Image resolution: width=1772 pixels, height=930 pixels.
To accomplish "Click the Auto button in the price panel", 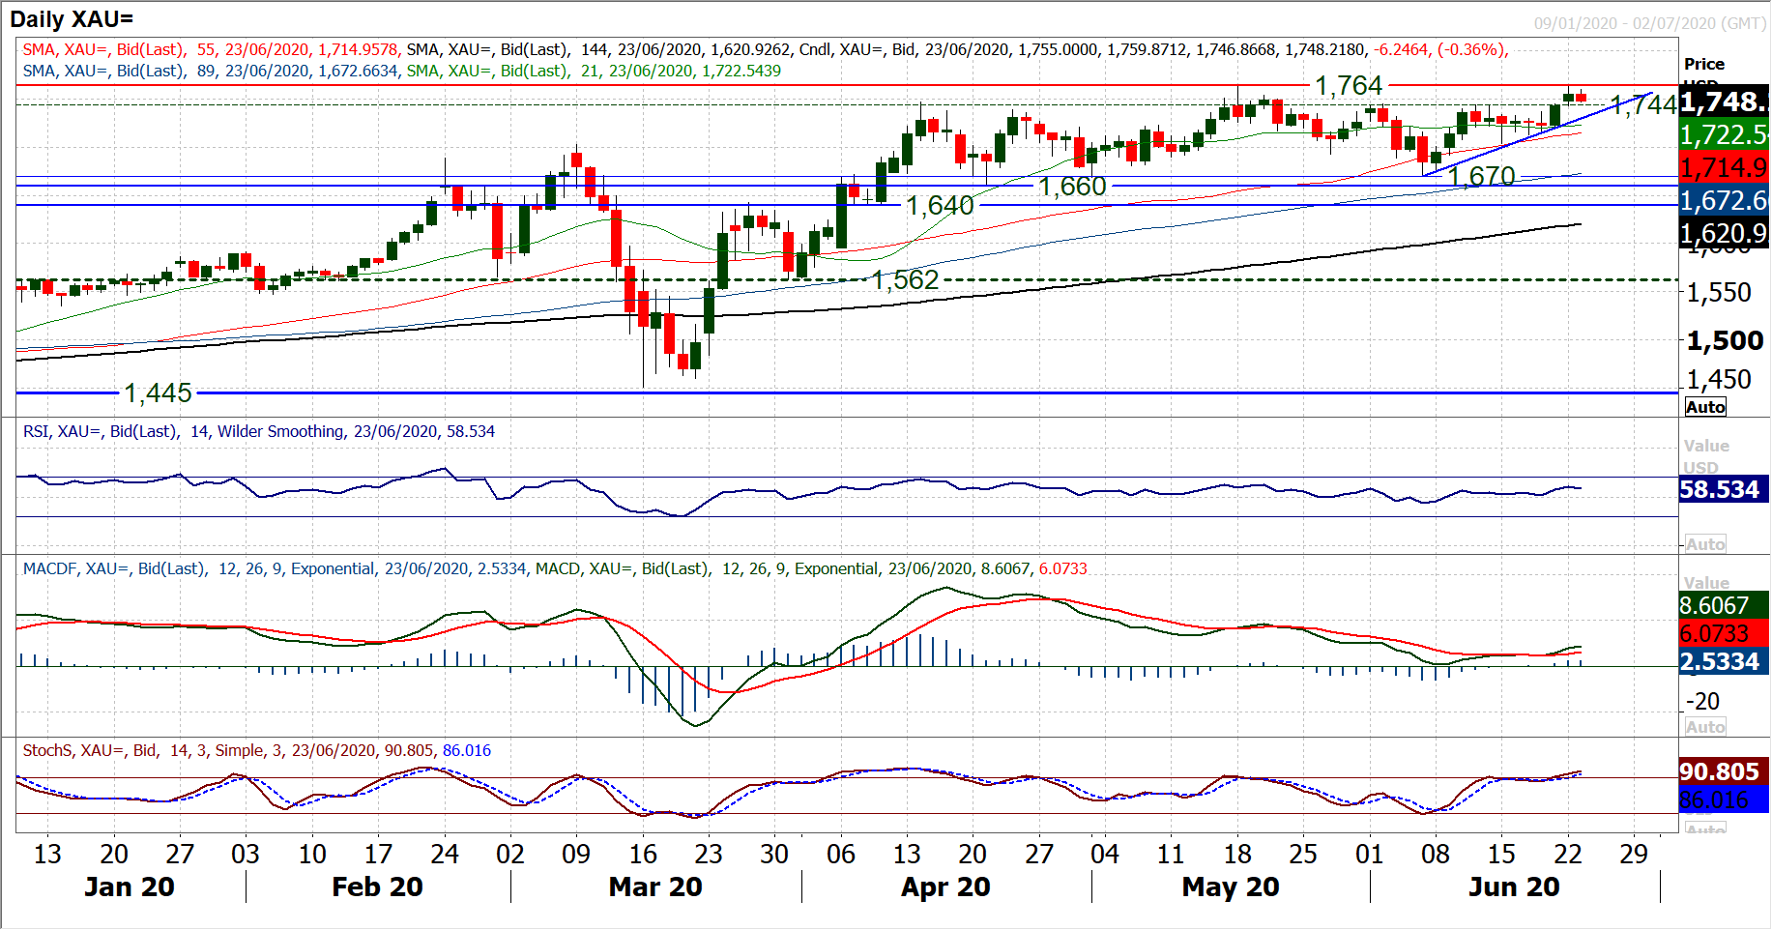I will click(1705, 407).
